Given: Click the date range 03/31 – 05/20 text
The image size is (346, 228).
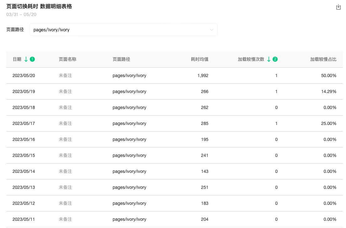Looking at the screenshot, I should pyautogui.click(x=21, y=14).
